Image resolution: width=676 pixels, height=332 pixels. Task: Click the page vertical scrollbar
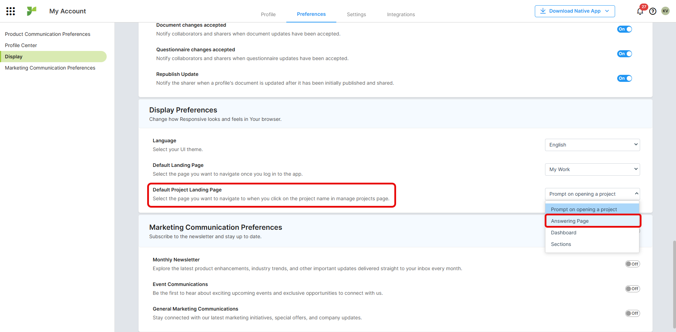[674, 285]
